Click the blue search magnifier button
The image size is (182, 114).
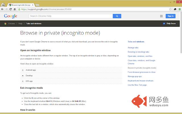click(x=117, y=16)
